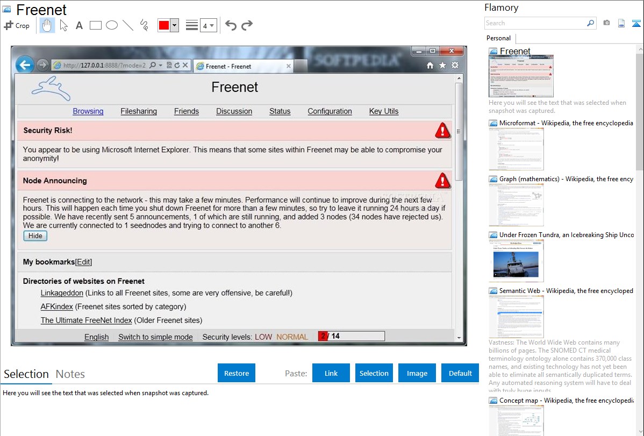
Task: Open the address bar search dropdown arrow
Action: (x=161, y=65)
